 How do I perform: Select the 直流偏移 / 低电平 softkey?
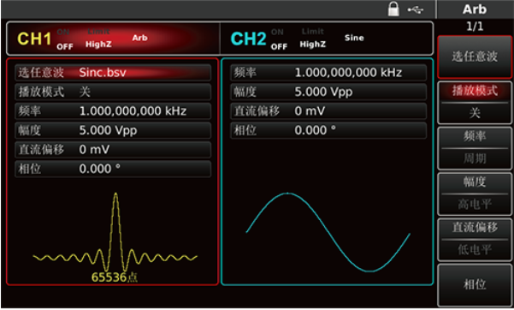point(475,239)
